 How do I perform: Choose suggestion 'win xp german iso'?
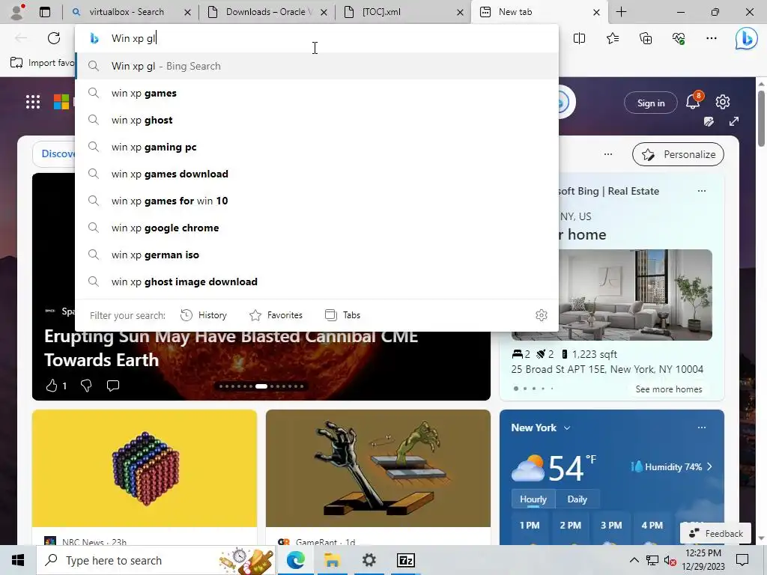click(x=317, y=255)
